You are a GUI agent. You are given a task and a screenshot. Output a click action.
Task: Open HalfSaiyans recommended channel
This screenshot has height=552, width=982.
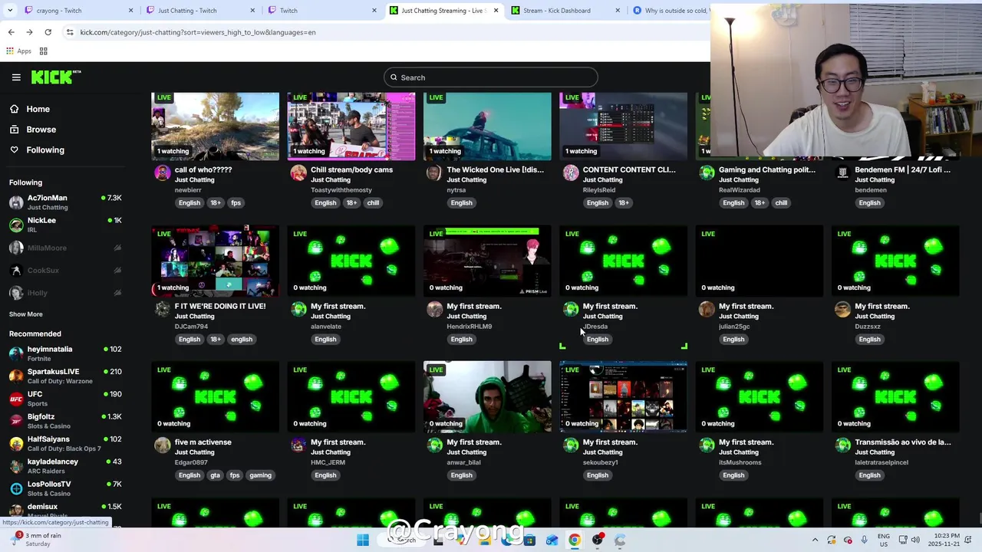tap(65, 443)
